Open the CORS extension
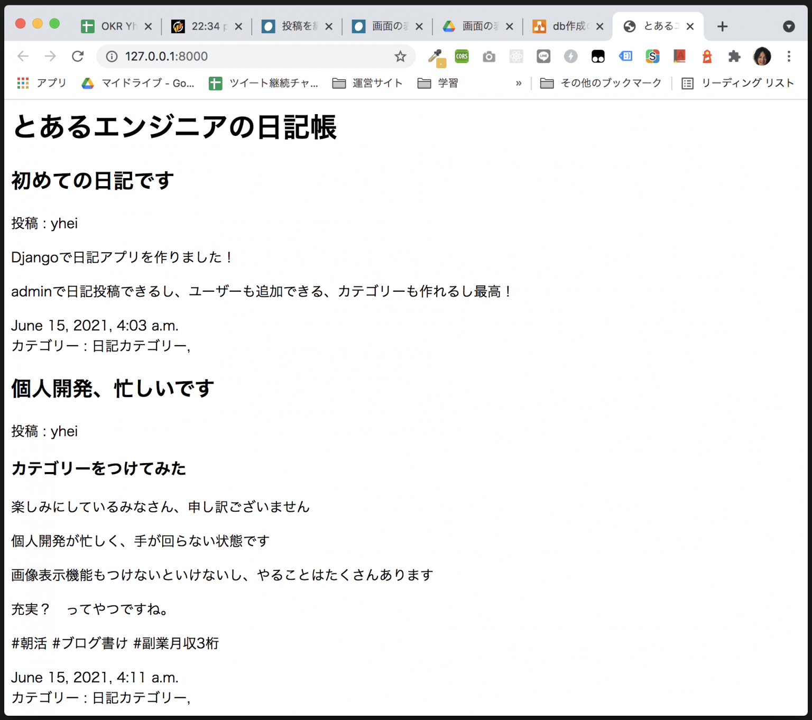Screen dimensions: 812x720 tap(462, 56)
